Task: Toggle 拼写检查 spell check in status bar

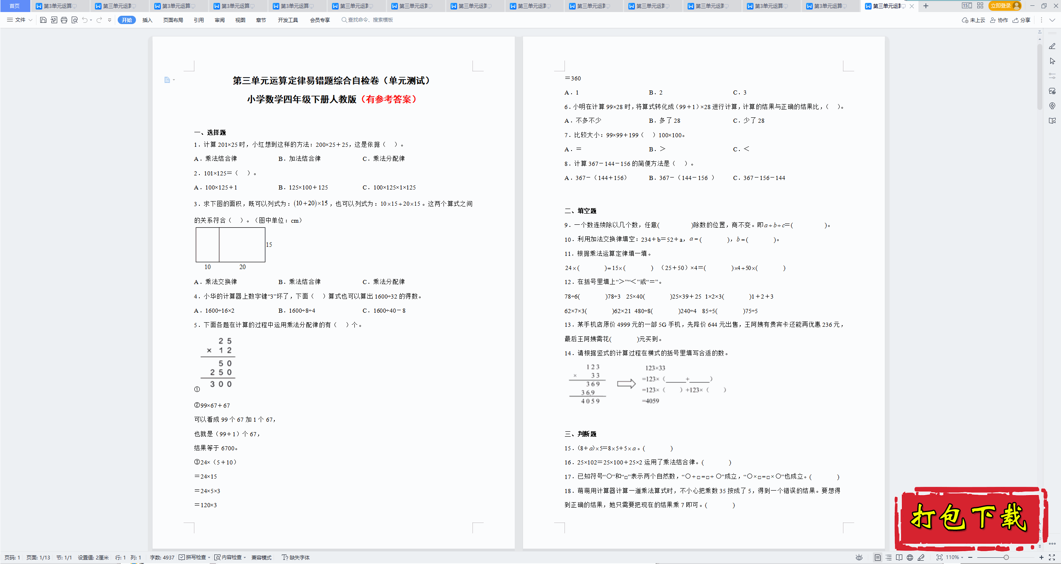Action: pyautogui.click(x=193, y=557)
